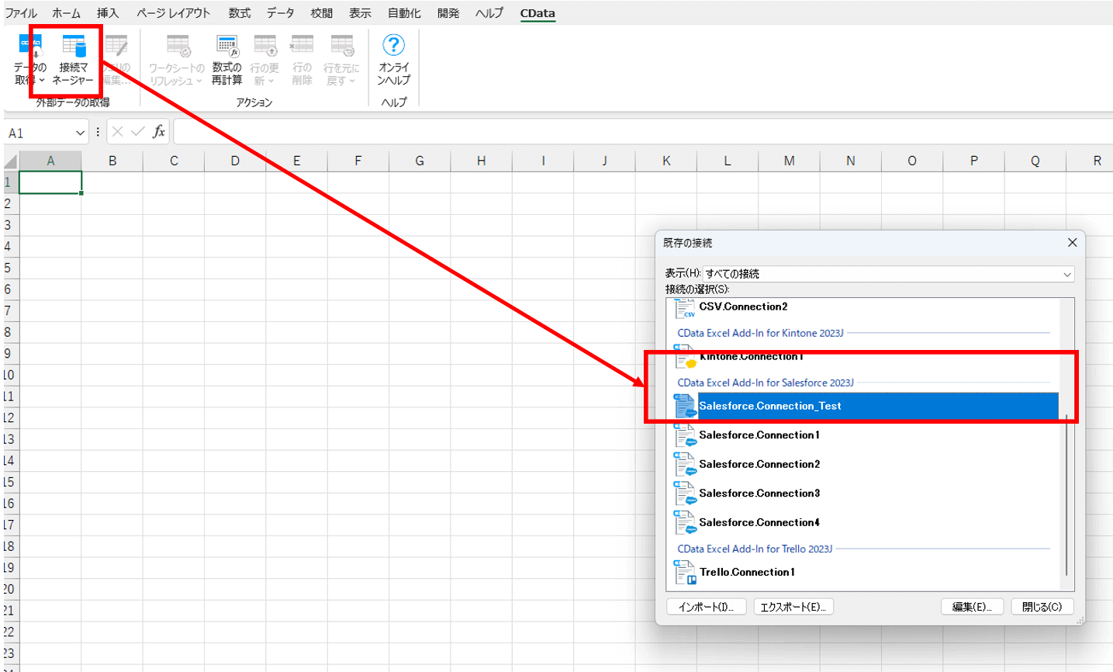Screen dimensions: 1113x672
Task: Switch to the 開発 ribbon tab
Action: [448, 13]
